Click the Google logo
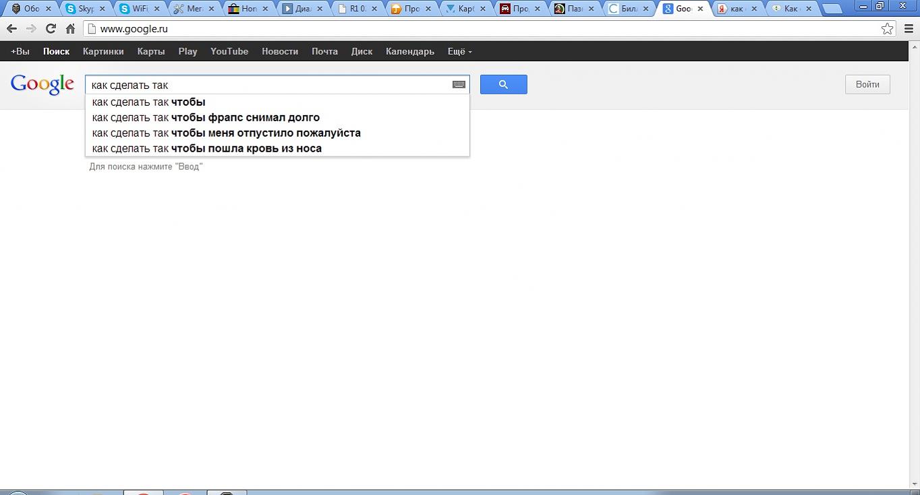 coord(42,84)
